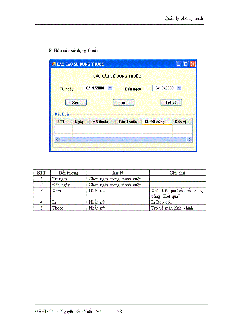Select the dropdown arrow on Từ ngày field
The width and height of the screenshot is (239, 329).
[x=110, y=88]
